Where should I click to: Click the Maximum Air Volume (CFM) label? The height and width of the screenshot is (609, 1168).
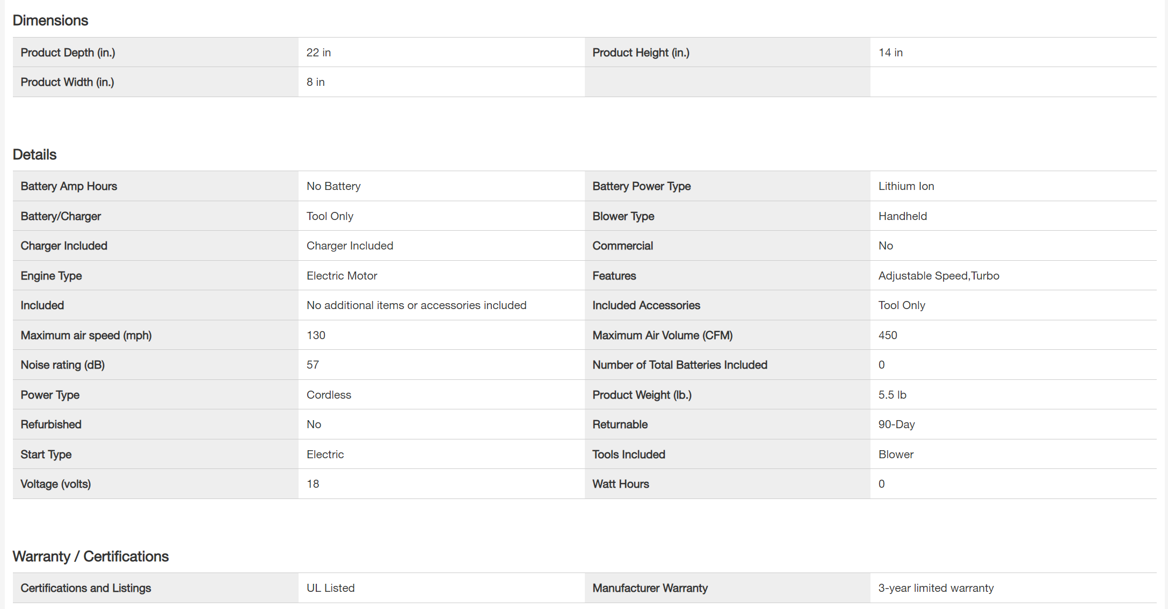662,335
